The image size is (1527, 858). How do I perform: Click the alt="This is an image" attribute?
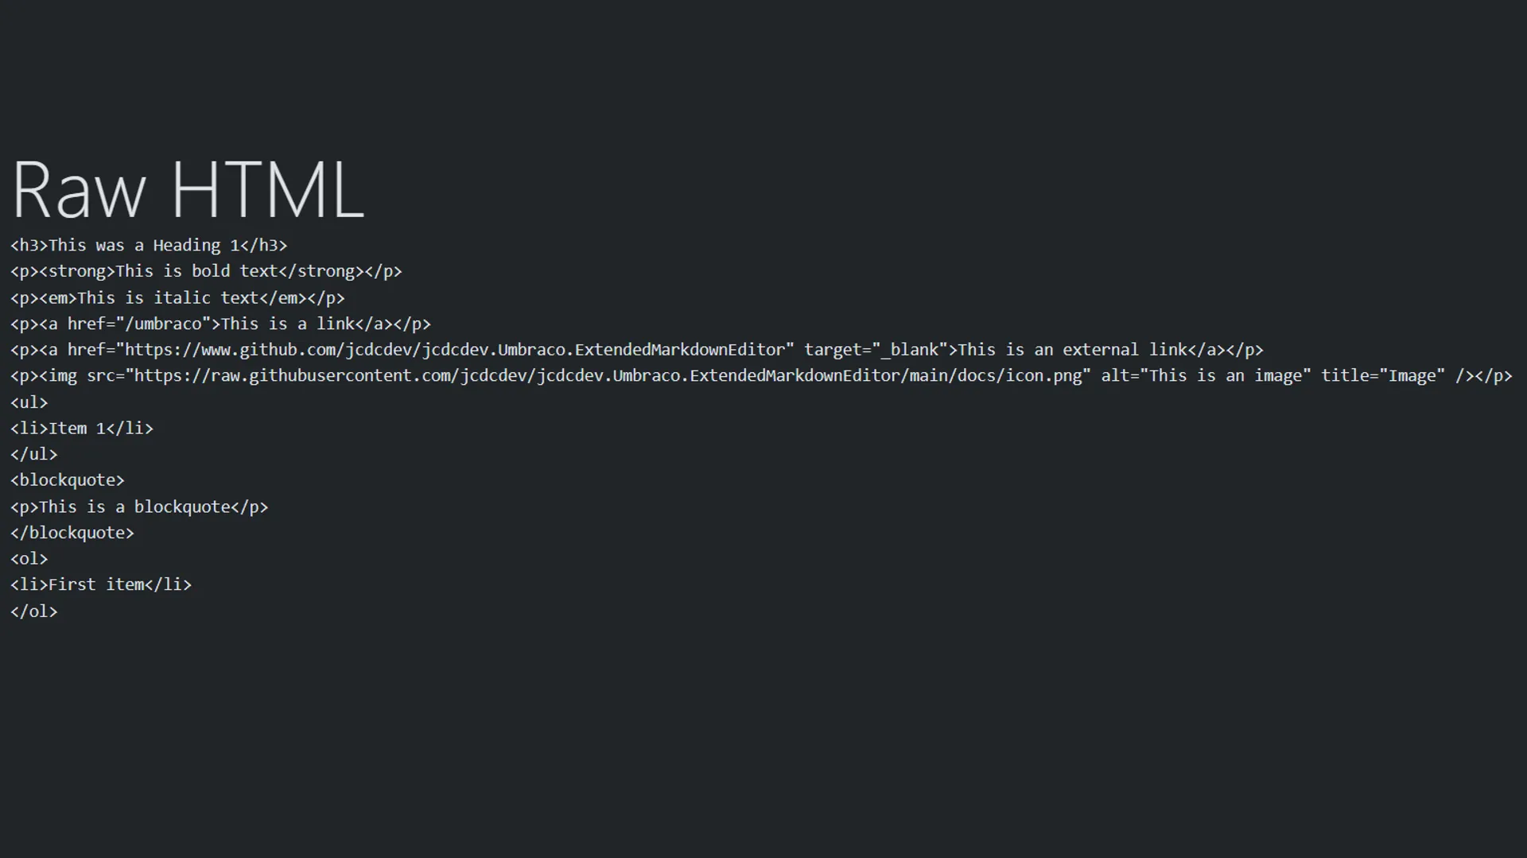coord(1205,376)
